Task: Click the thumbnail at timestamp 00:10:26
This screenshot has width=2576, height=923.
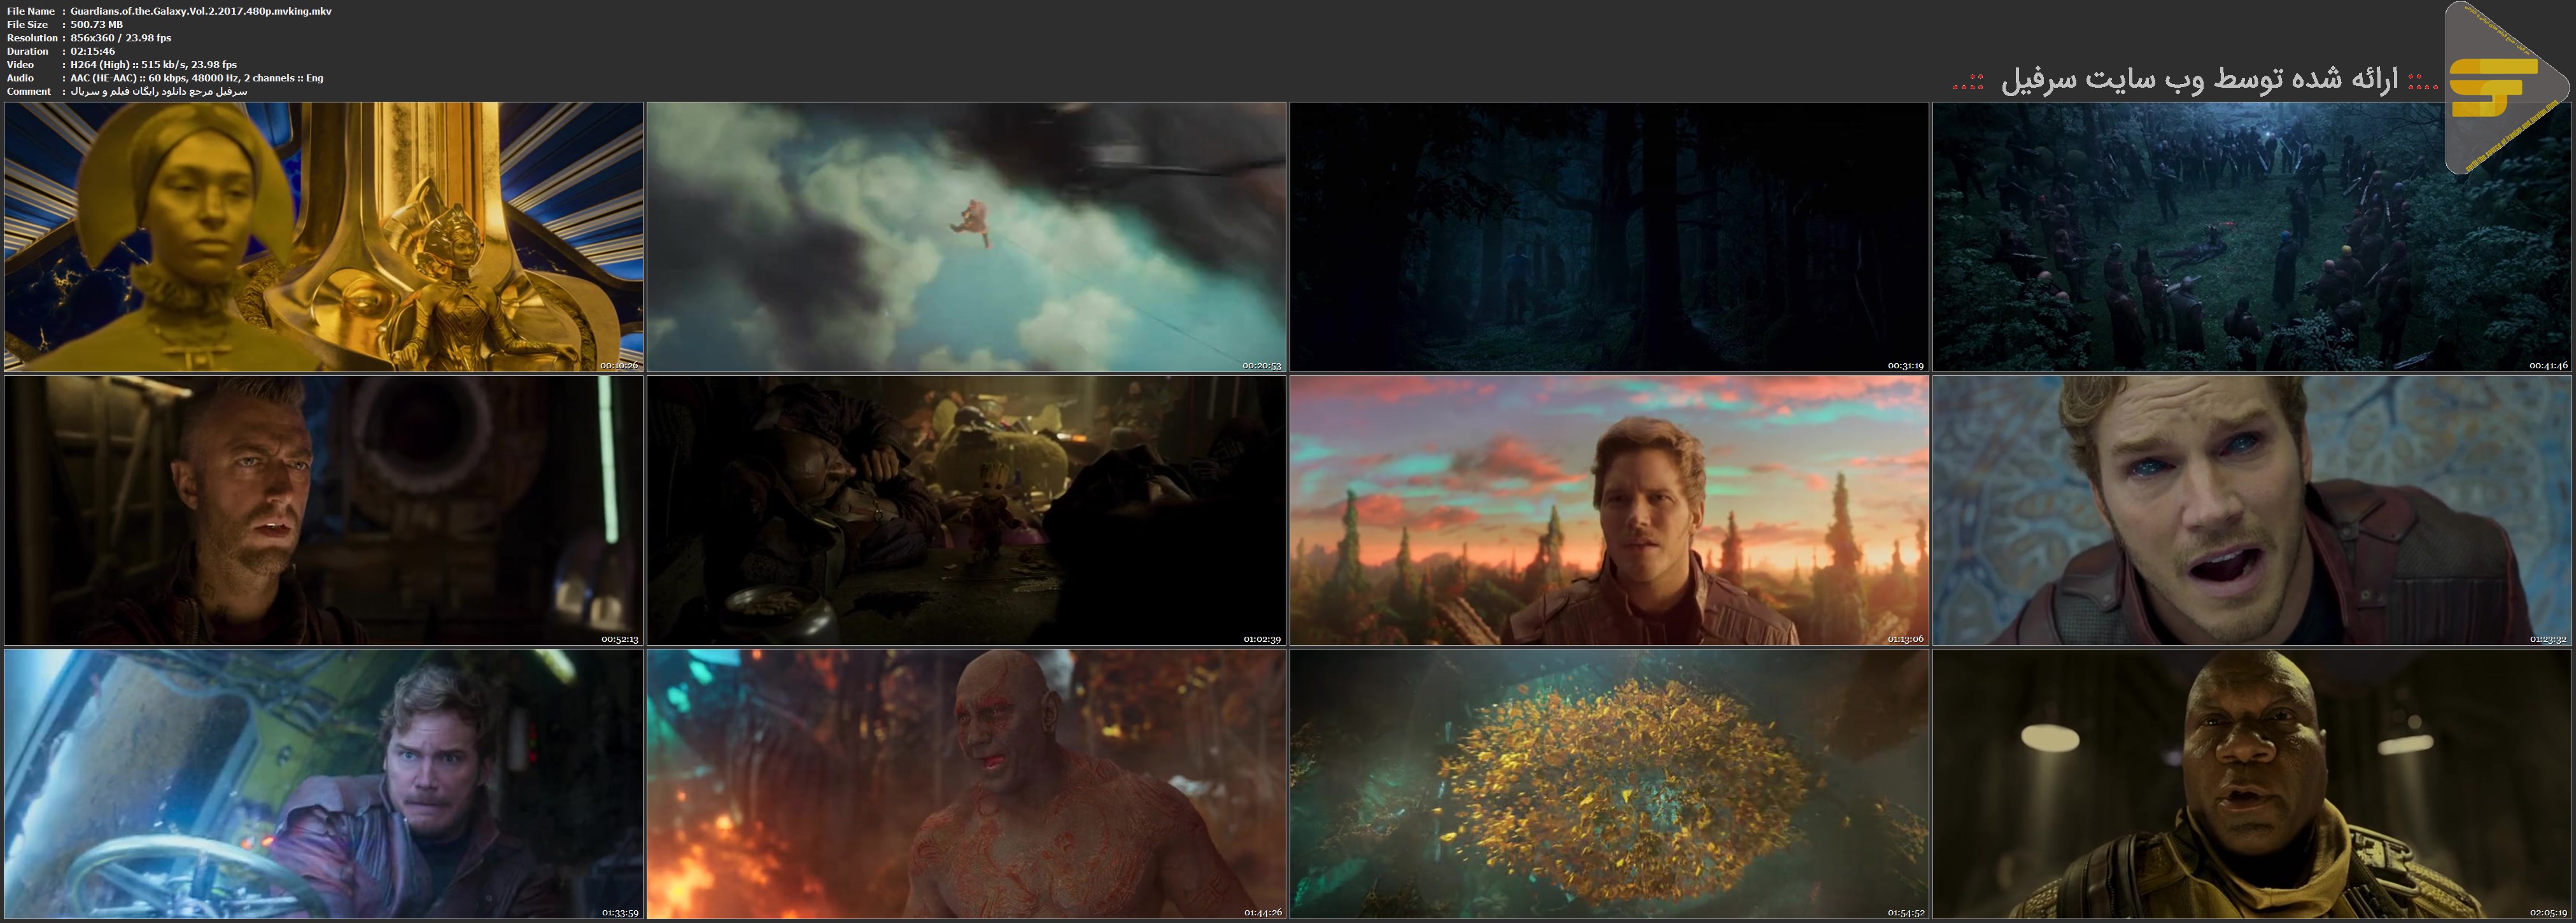Action: coord(323,237)
